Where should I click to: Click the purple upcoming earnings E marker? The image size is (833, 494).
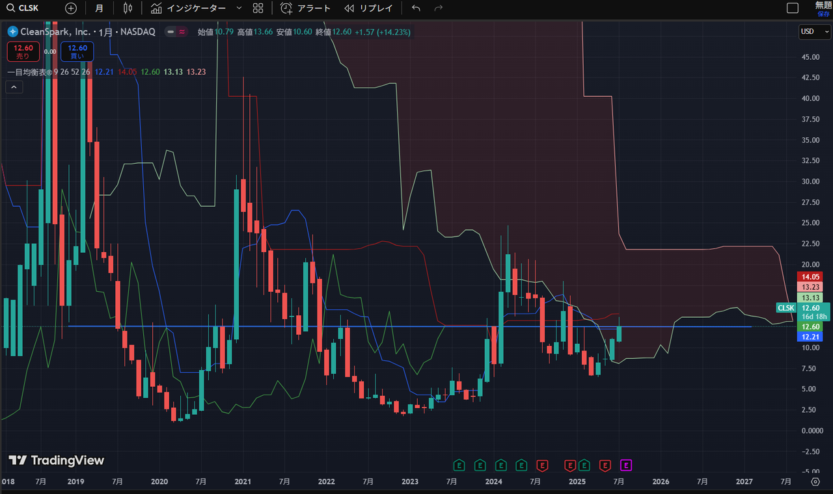[x=627, y=465]
